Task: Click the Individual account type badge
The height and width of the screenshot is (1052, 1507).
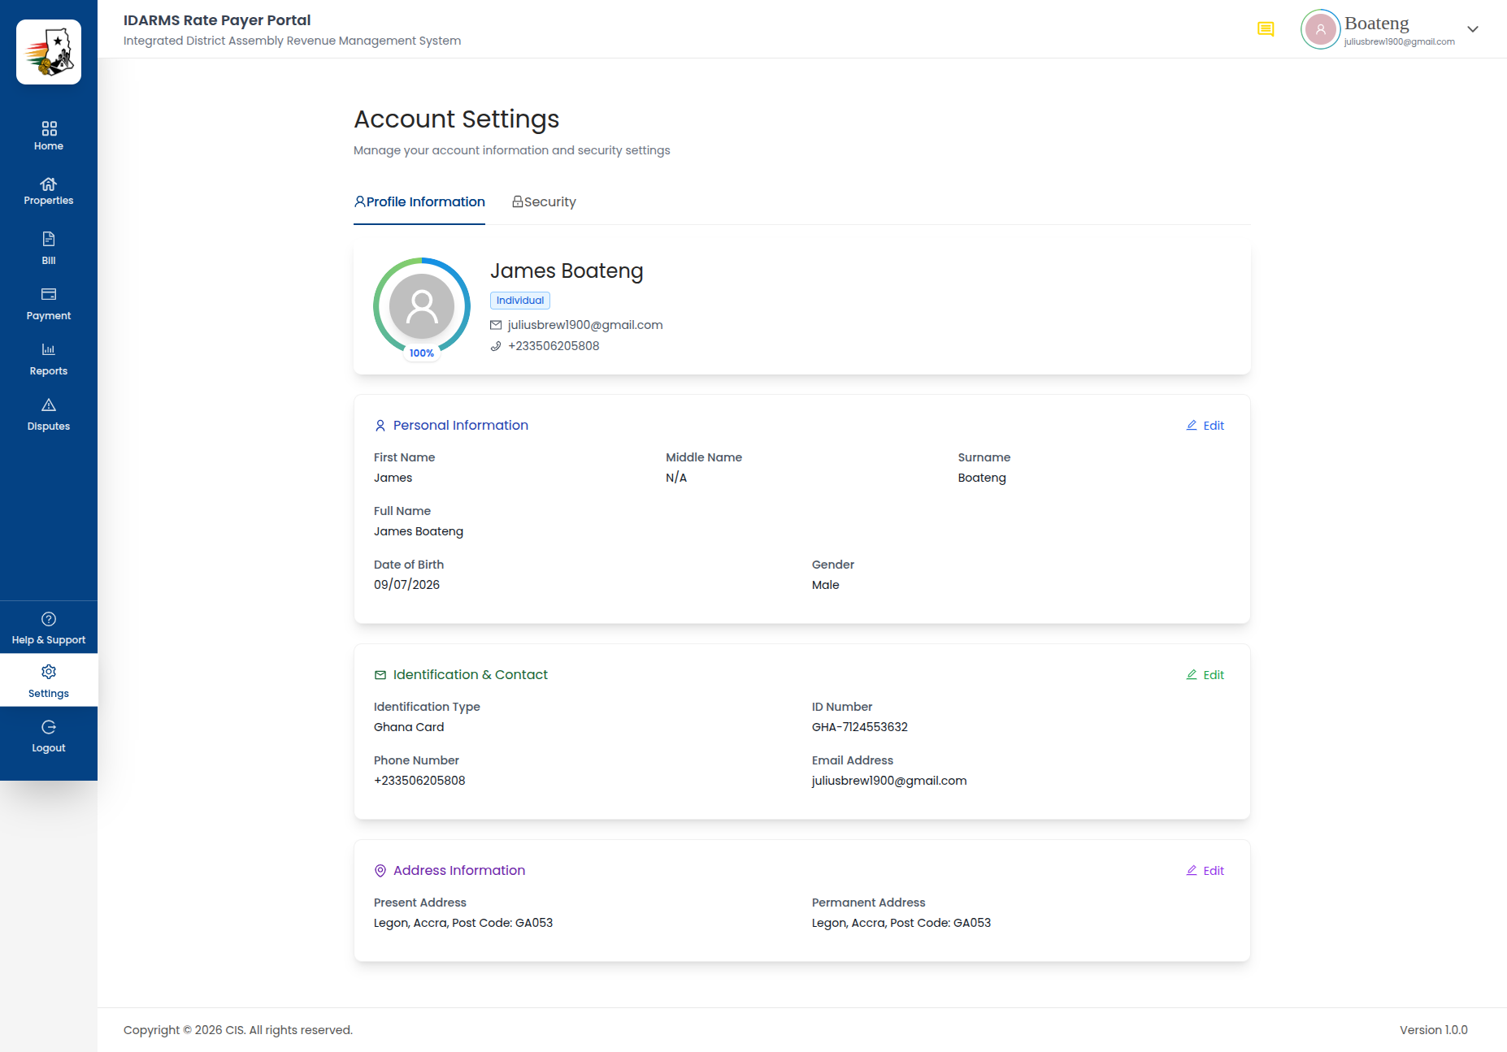Action: (x=520, y=301)
